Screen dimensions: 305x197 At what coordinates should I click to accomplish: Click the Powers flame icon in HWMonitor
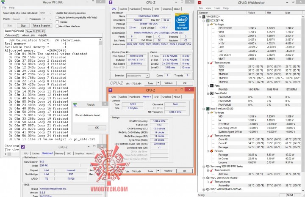212,151
